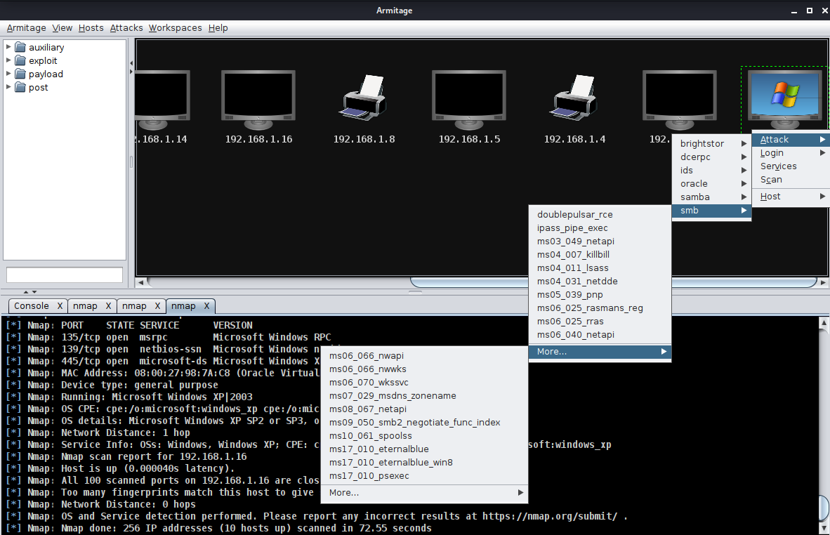The image size is (830, 535).
Task: Switch to the Console tab
Action: (x=31, y=306)
